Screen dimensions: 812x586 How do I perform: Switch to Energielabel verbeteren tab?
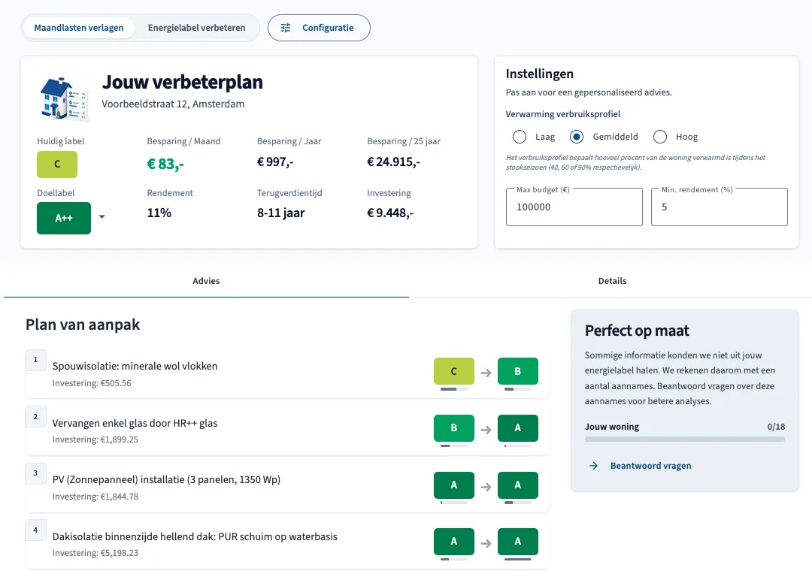pos(197,28)
